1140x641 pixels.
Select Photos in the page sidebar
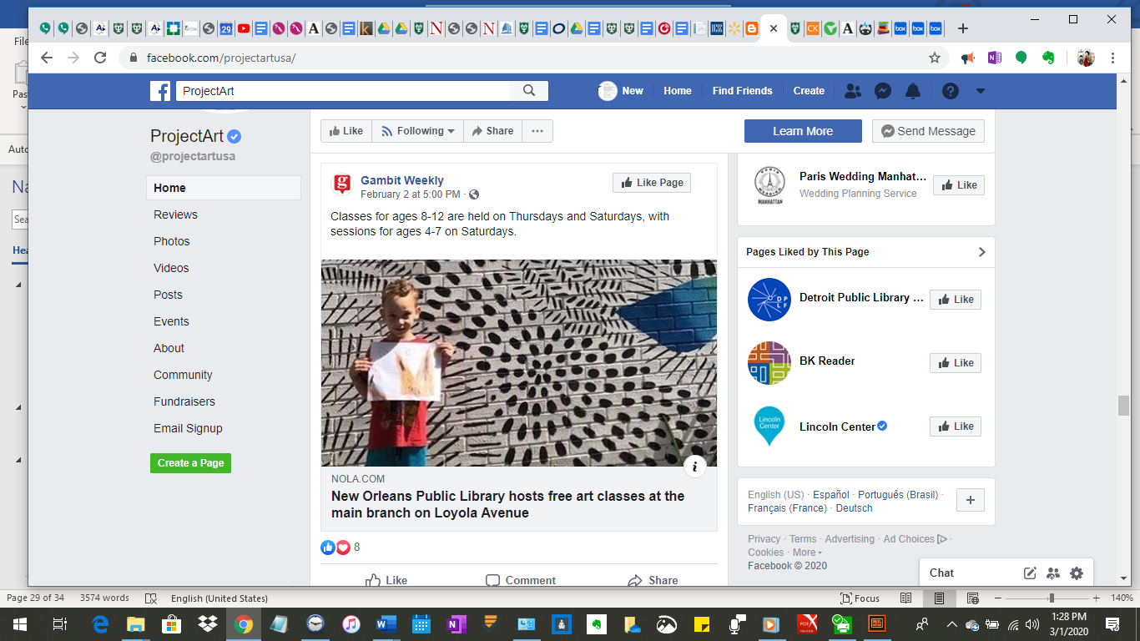coord(172,241)
